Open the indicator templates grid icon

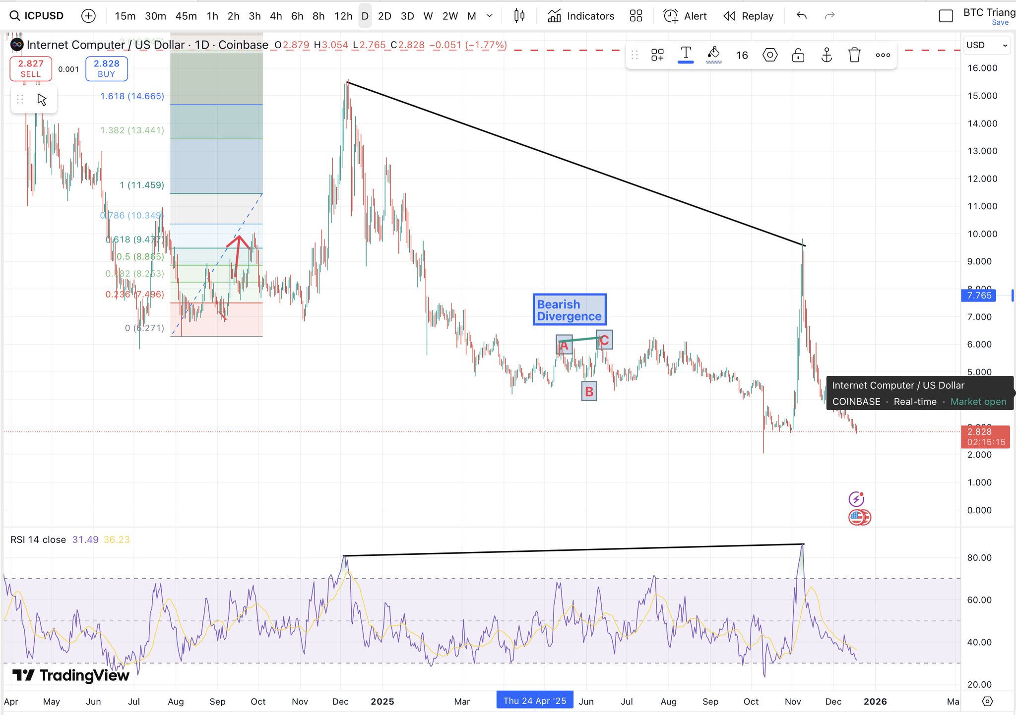tap(635, 16)
